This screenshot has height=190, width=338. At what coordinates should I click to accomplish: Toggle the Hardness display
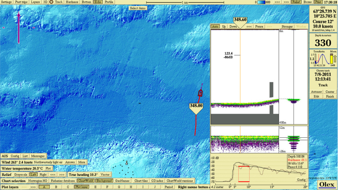(x=72, y=2)
